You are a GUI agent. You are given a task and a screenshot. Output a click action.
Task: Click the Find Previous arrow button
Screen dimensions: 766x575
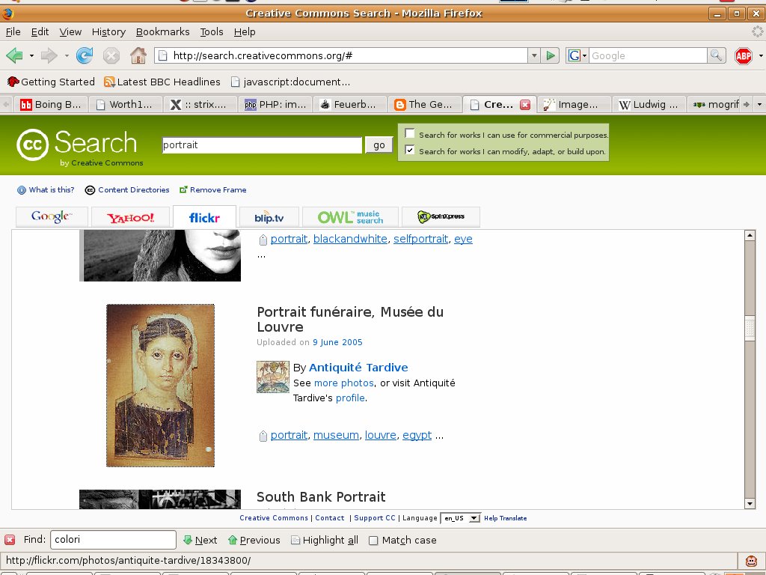click(254, 540)
